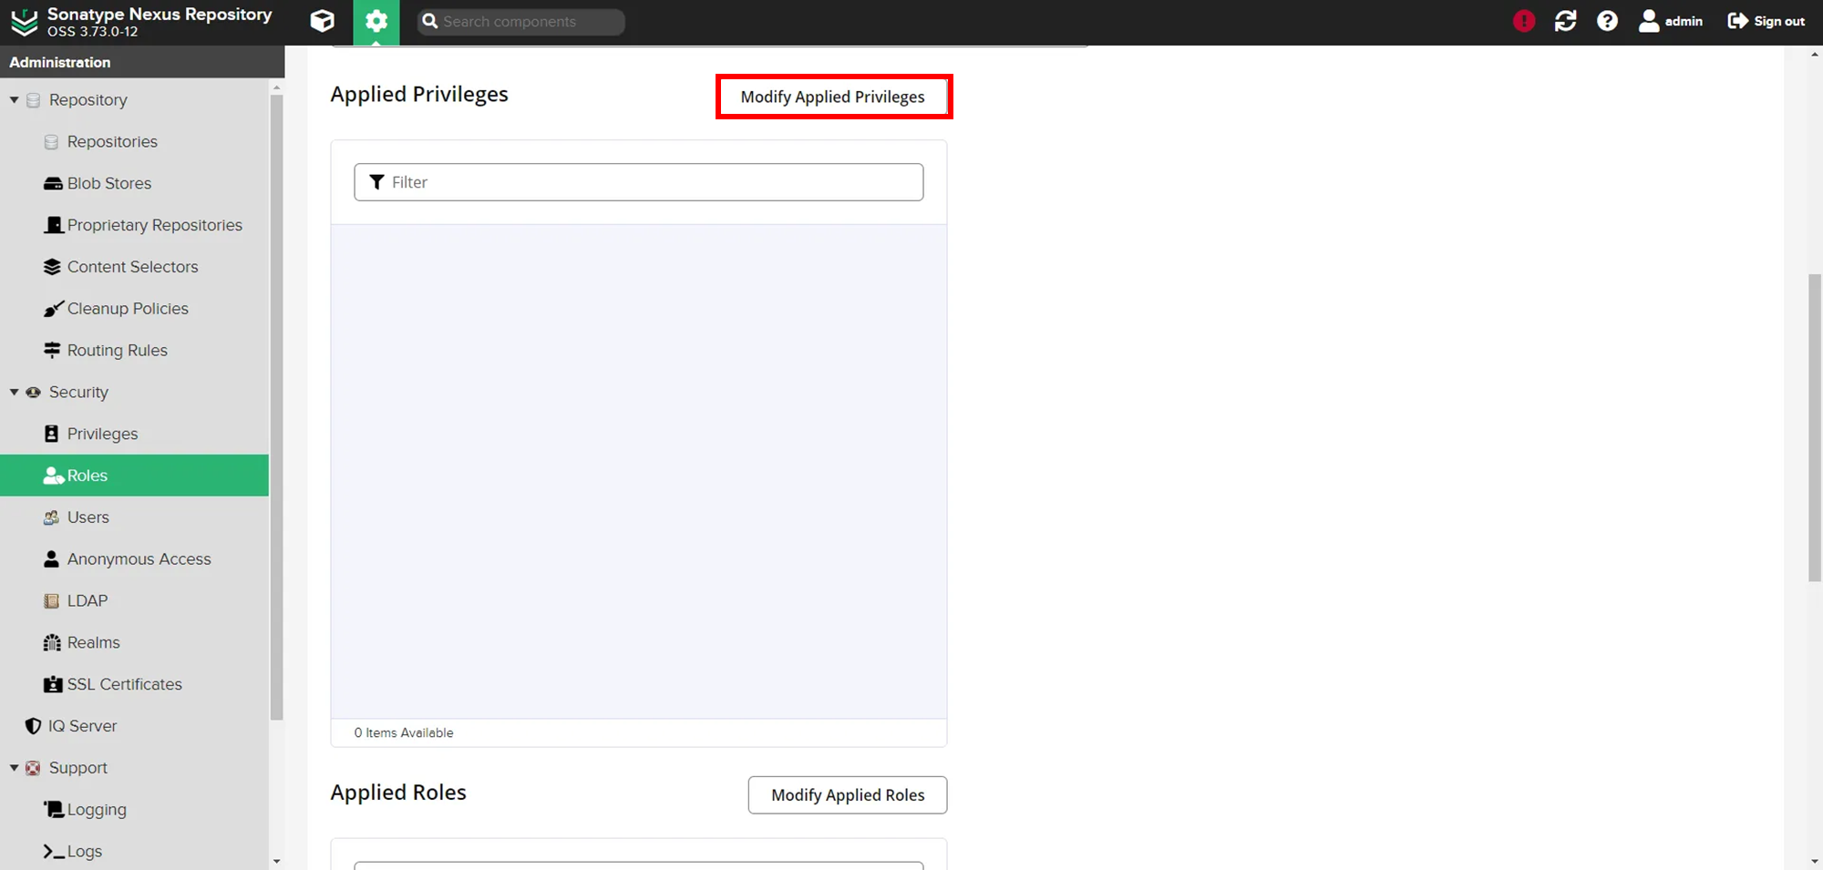
Task: Click the sidebar scroll up arrow
Action: pos(276,87)
